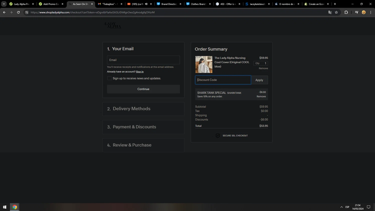Screen dimensions: 375x211
Task: Open Windows notification center
Action: click(x=368, y=207)
